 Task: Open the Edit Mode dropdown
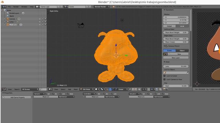87,89
